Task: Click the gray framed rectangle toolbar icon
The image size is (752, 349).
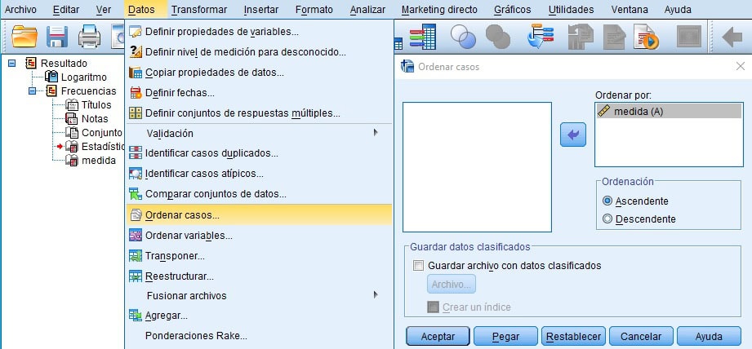Action: coord(688,37)
